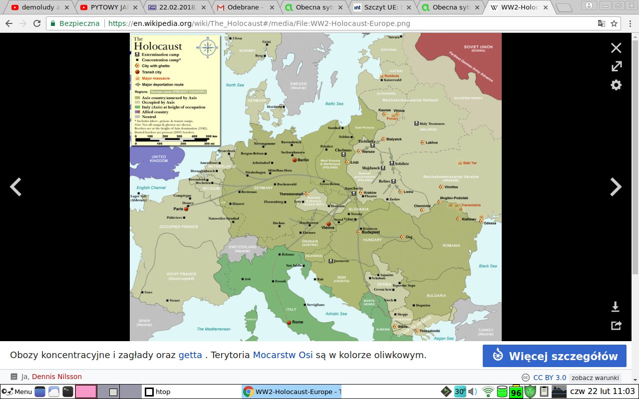This screenshot has height=399, width=639.
Task: Follow the 'getta' link in the caption
Action: click(x=190, y=355)
